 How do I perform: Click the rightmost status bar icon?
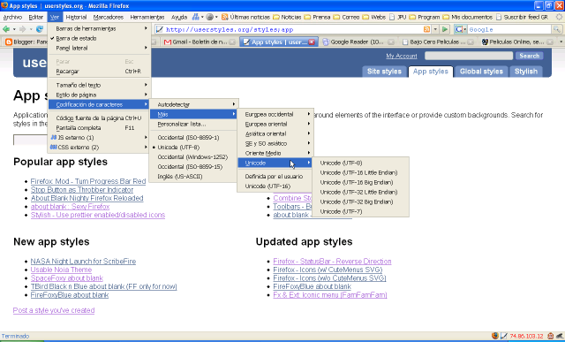(559, 336)
